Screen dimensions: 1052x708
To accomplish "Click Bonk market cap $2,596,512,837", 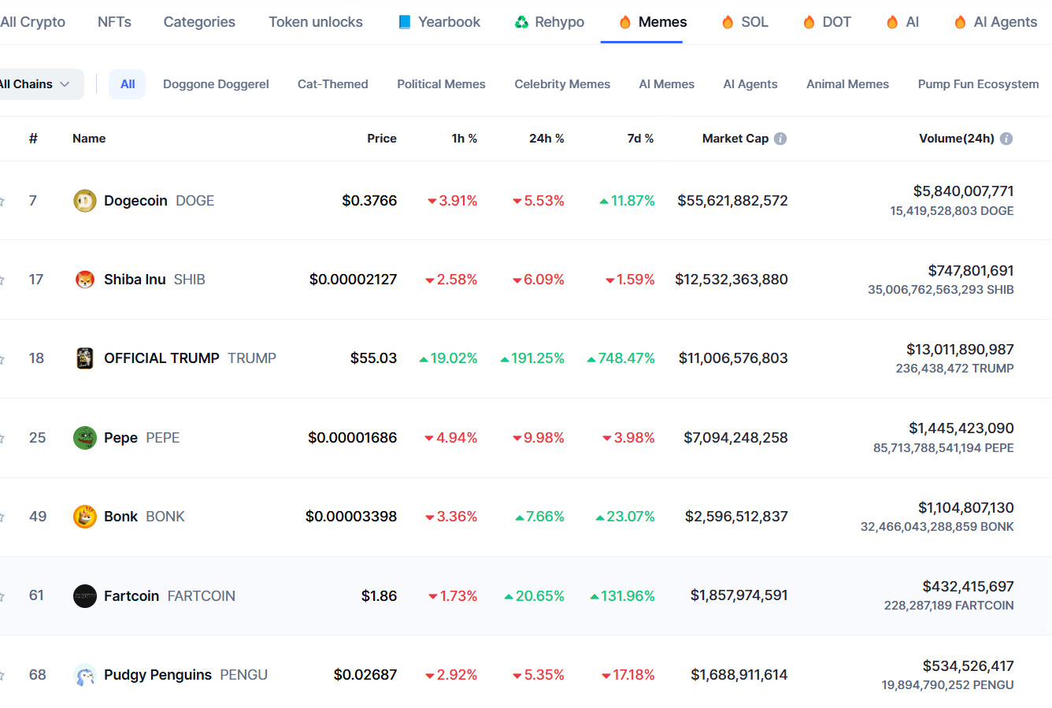I will pyautogui.click(x=736, y=517).
